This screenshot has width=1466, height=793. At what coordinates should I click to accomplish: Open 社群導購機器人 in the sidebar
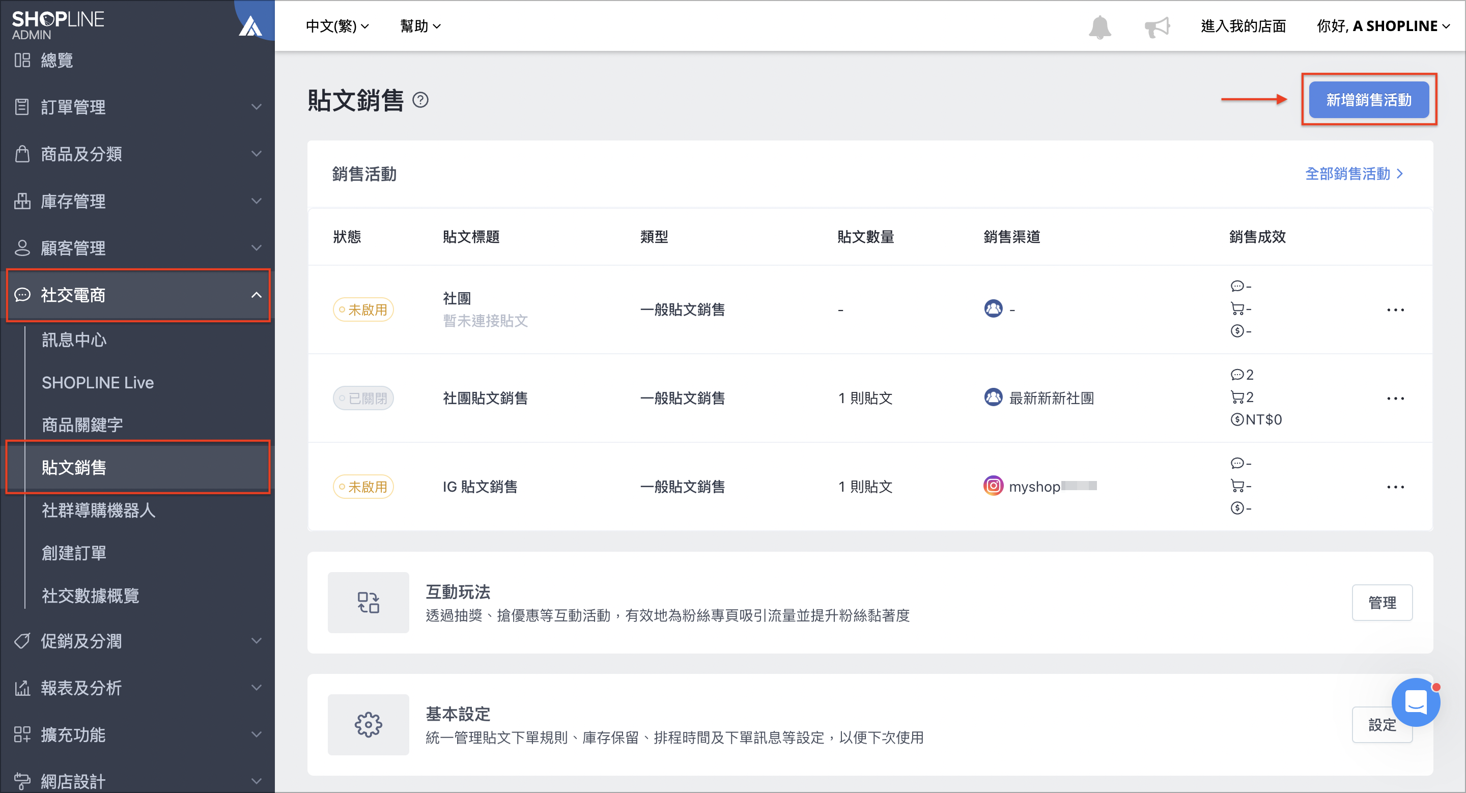98,509
